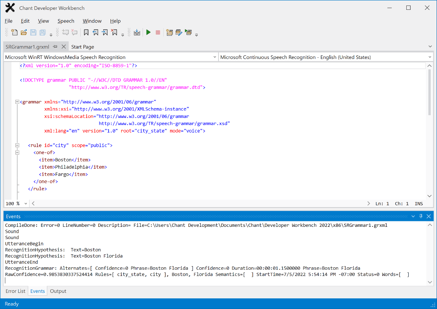The height and width of the screenshot is (309, 437).
Task: Click the Save All toolbar icon
Action: (x=43, y=32)
